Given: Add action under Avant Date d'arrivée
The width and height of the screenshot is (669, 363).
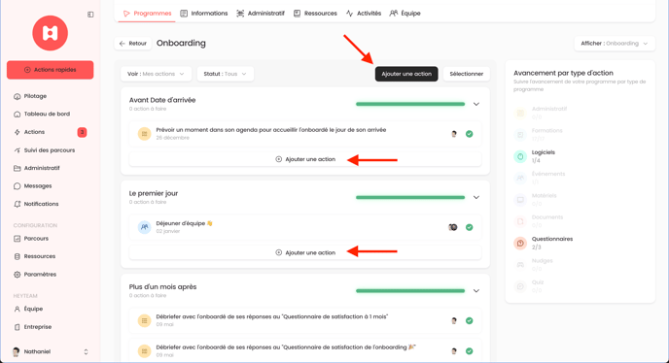Looking at the screenshot, I should (305, 159).
